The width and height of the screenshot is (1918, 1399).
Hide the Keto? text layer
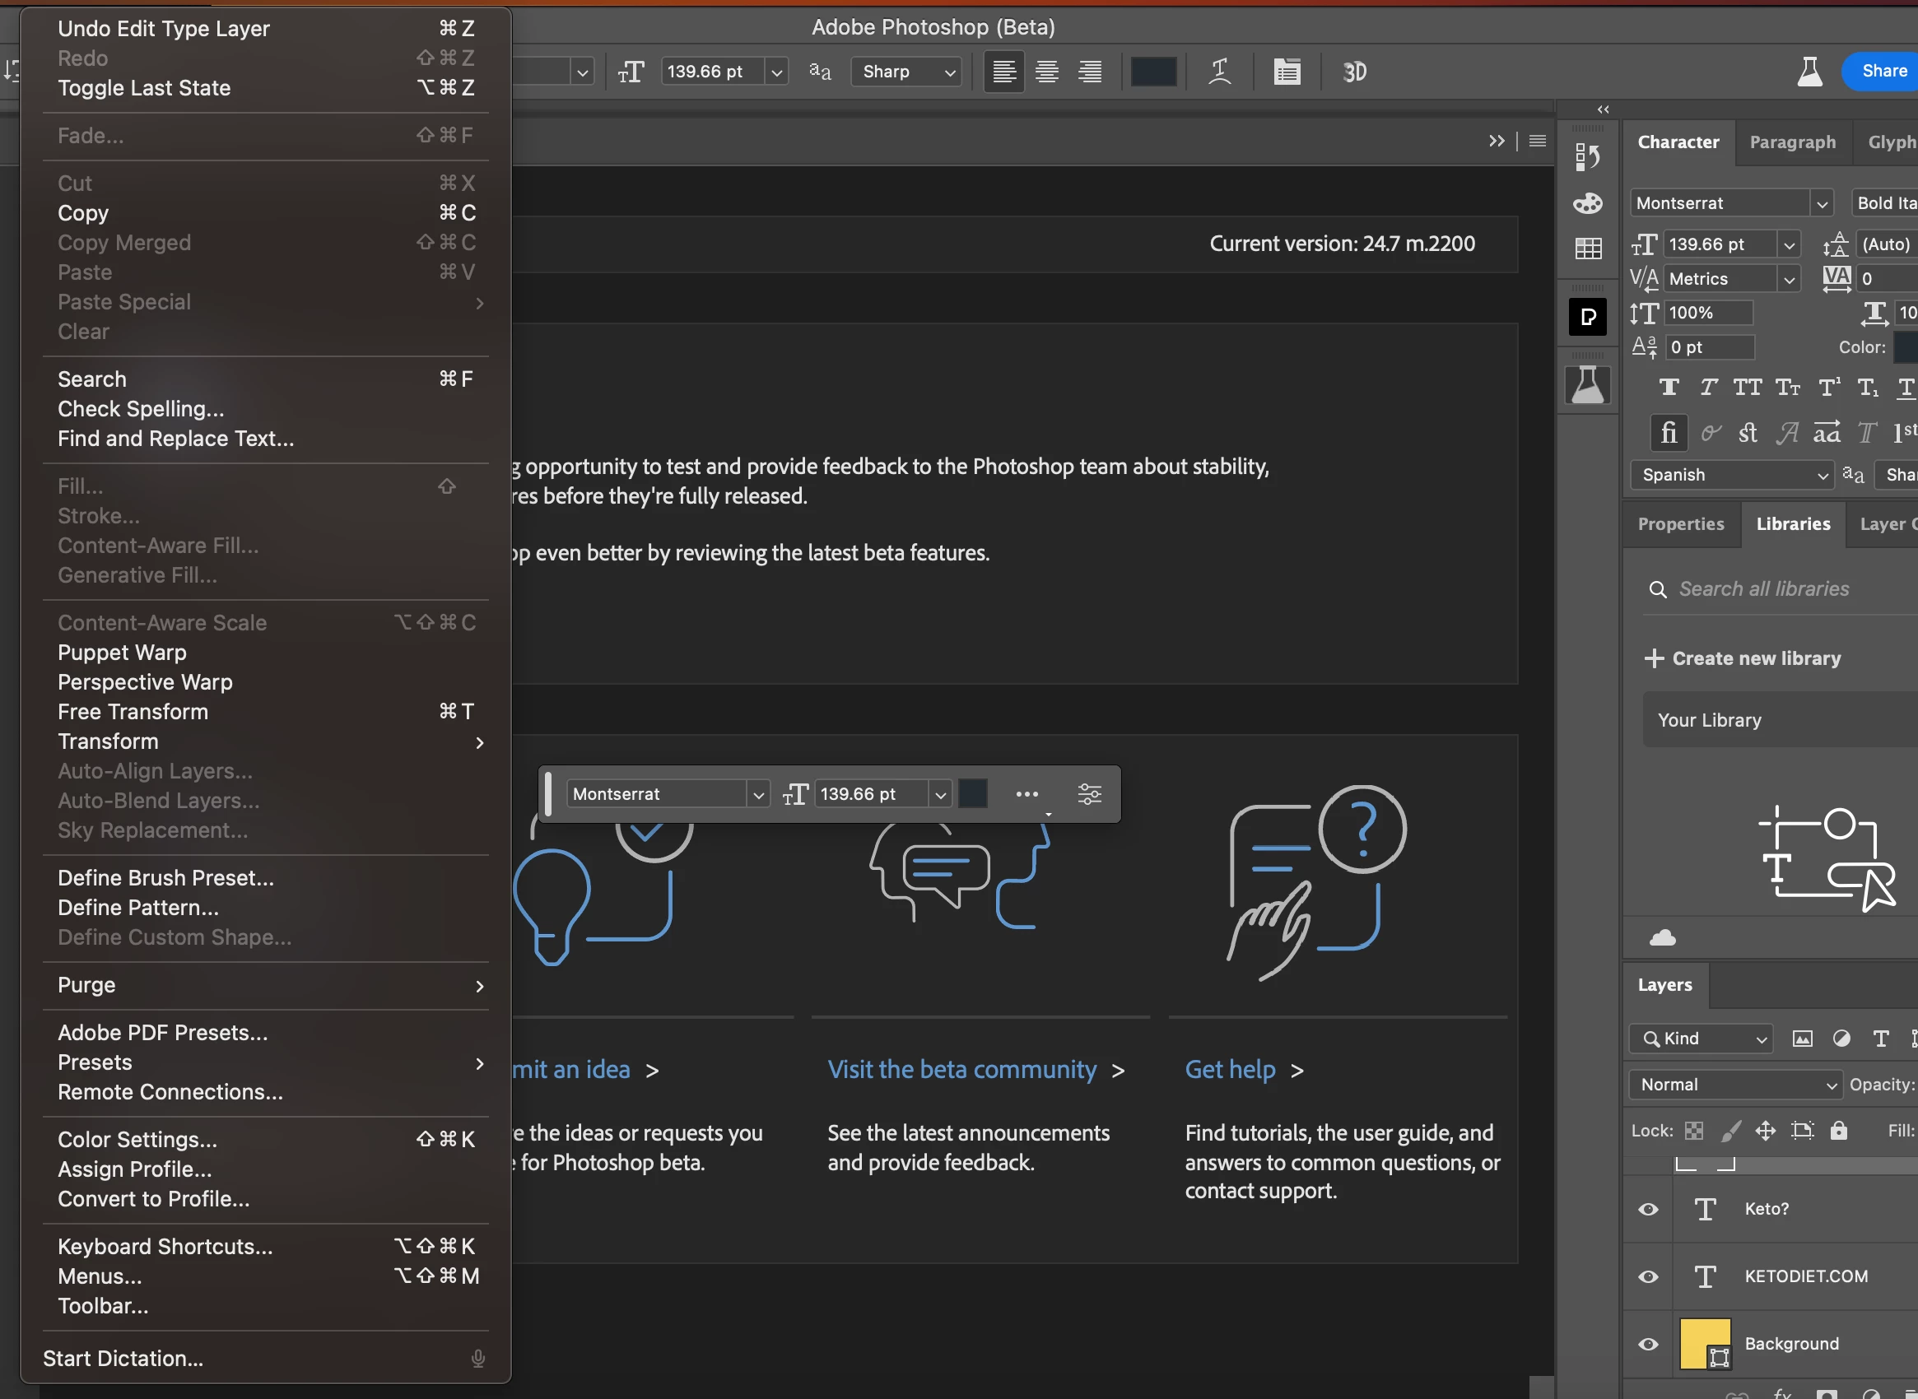point(1649,1209)
